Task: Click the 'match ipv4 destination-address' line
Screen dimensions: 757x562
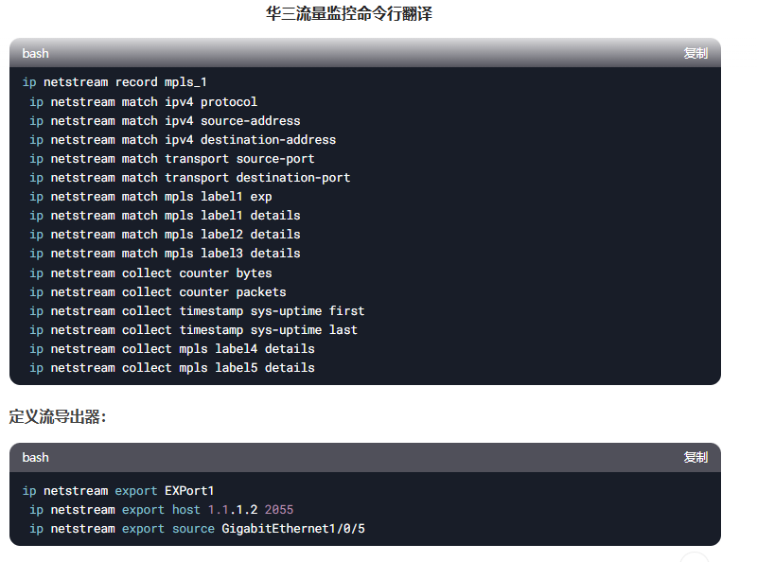Action: tap(183, 139)
